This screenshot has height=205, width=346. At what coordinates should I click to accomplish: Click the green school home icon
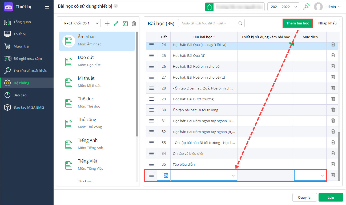pyautogui.click(x=209, y=7)
